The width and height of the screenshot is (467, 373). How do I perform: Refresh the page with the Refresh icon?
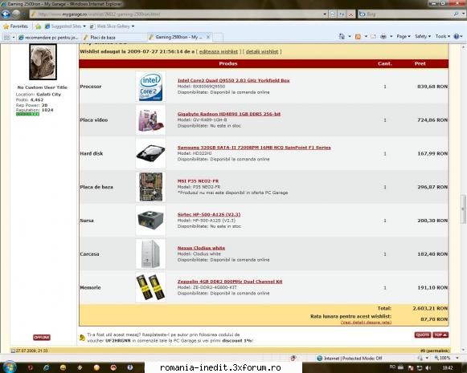click(342, 14)
